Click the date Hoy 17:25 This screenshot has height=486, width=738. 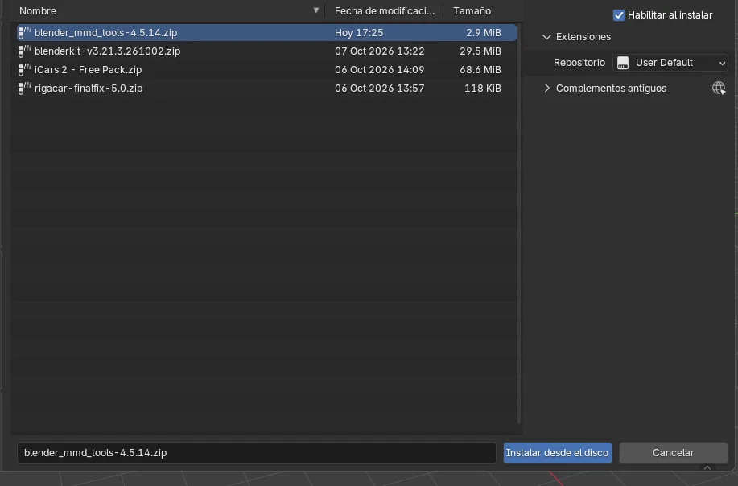click(359, 32)
